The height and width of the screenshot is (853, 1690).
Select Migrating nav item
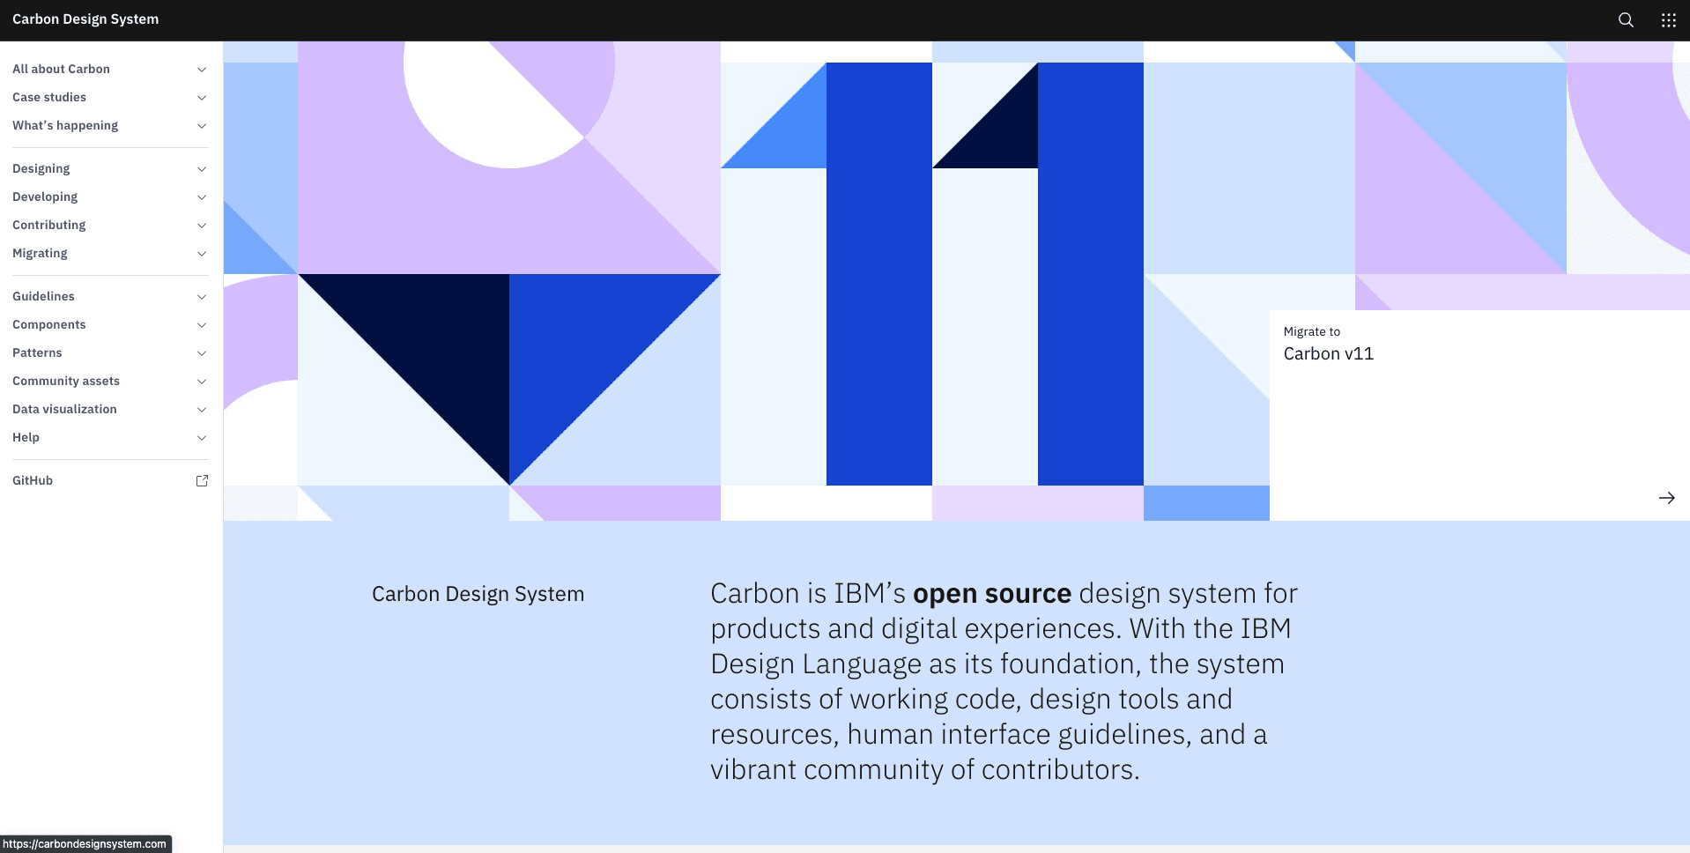[x=111, y=253]
